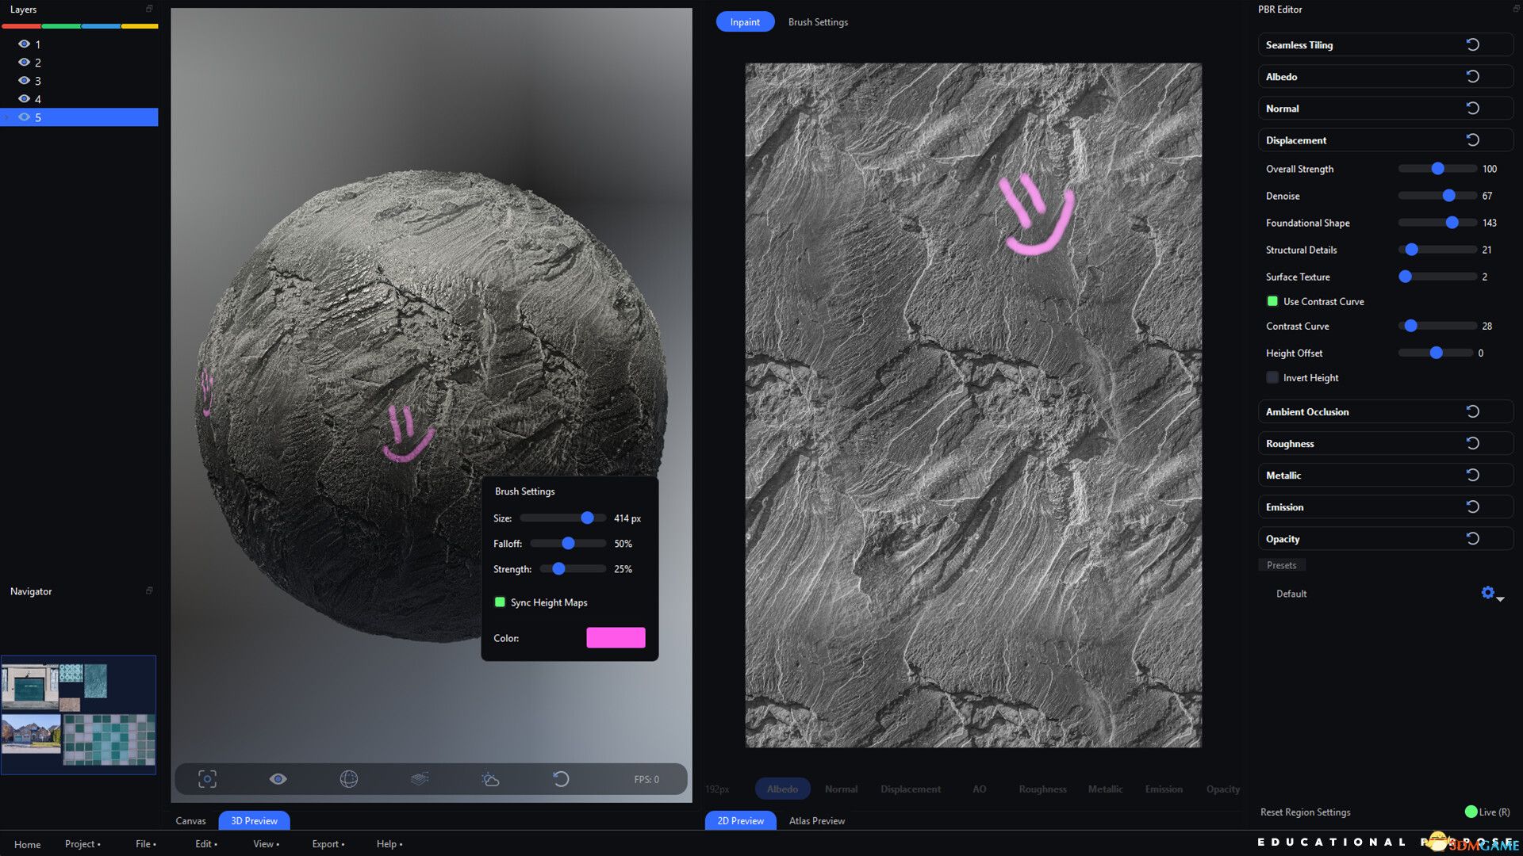Viewport: 1523px width, 856px height.
Task: Click Reset Region Settings
Action: point(1306,812)
